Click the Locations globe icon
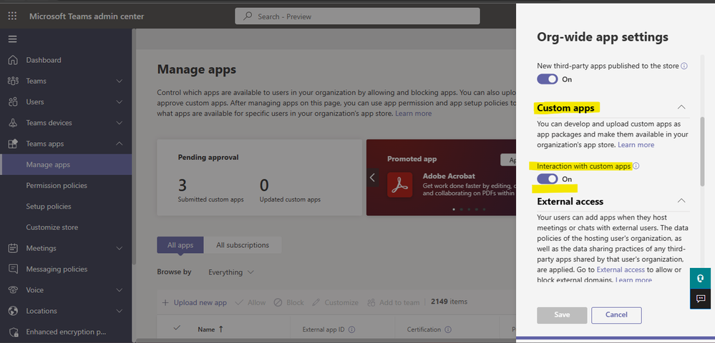Screen dimensions: 715x343 coord(13,311)
